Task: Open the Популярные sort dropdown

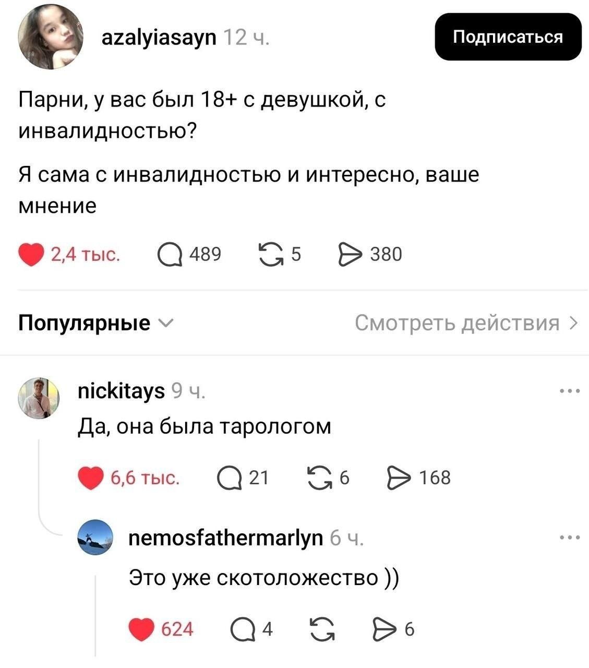Action: (x=96, y=324)
